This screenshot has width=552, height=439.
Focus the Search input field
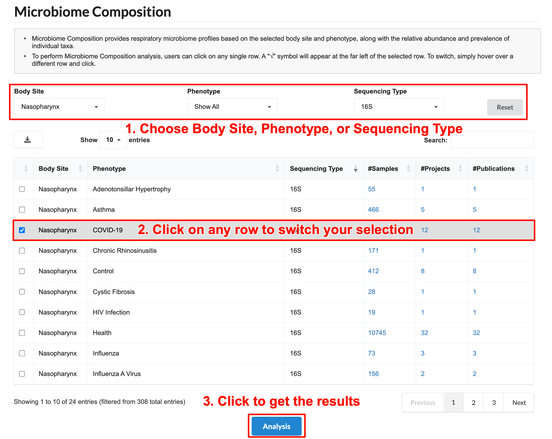click(x=492, y=140)
